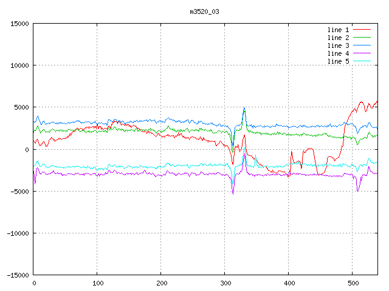
Task: Click the 100 x-axis tick label
Action: (x=97, y=283)
